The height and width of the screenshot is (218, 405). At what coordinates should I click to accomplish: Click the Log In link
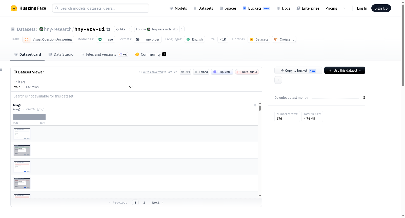pyautogui.click(x=362, y=8)
